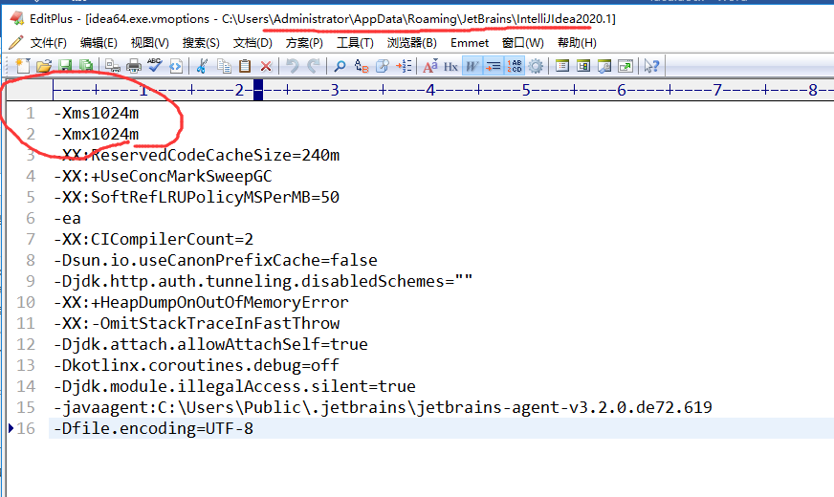Click the ReservedCodeCacheSize=240m line
The height and width of the screenshot is (497, 834).
point(196,155)
